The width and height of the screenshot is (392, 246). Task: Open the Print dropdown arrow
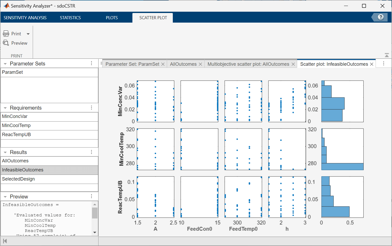pyautogui.click(x=28, y=34)
